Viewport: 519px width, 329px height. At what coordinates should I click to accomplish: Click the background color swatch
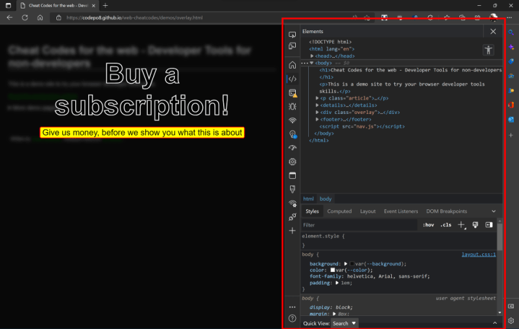tap(352, 264)
